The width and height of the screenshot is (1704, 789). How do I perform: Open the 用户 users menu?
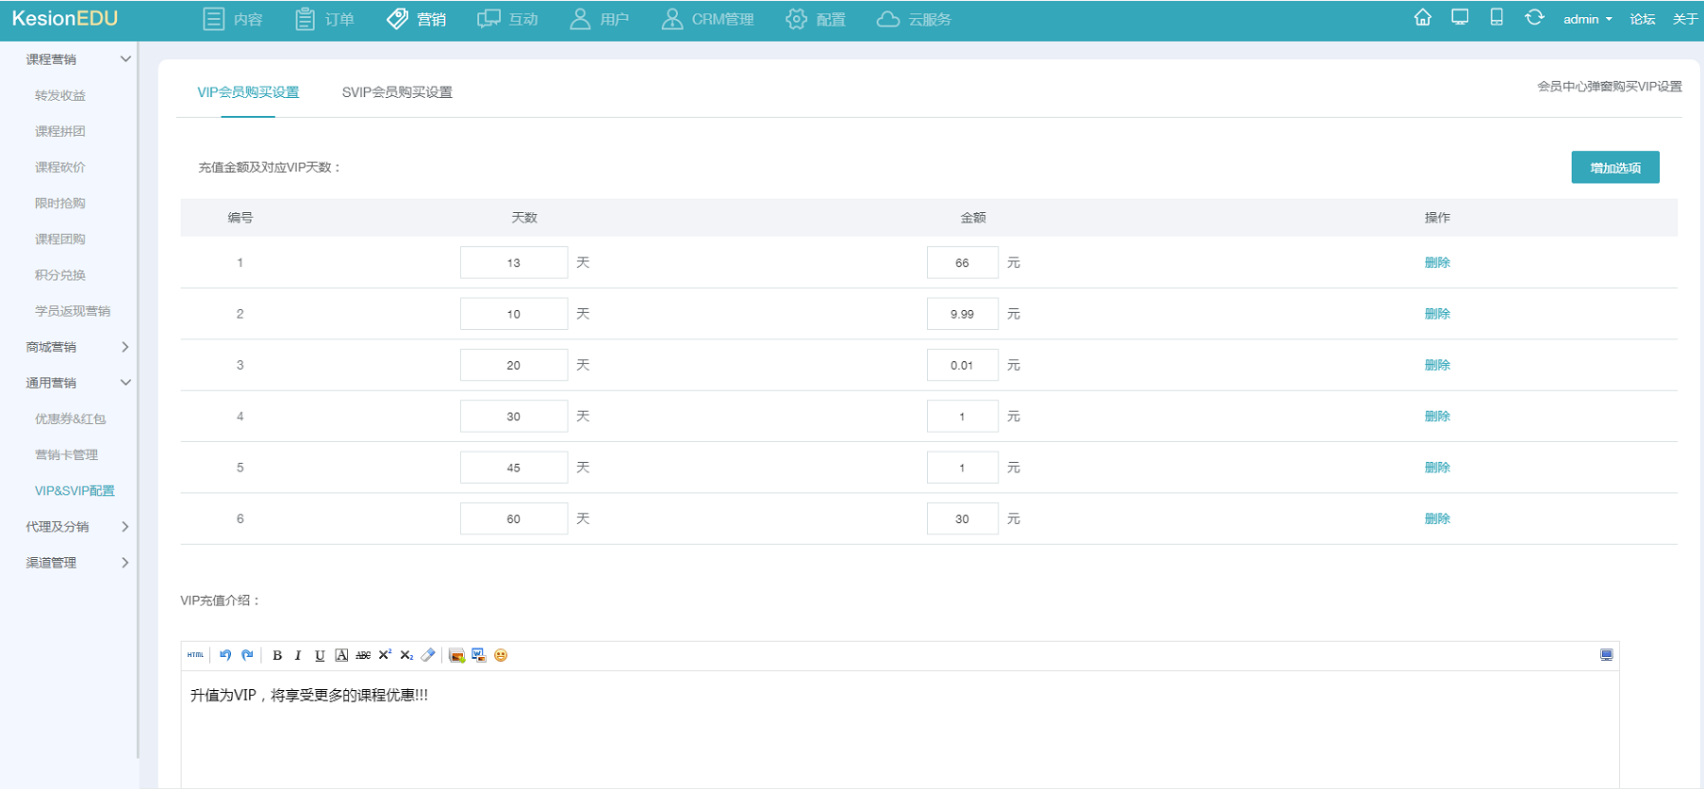click(x=600, y=19)
